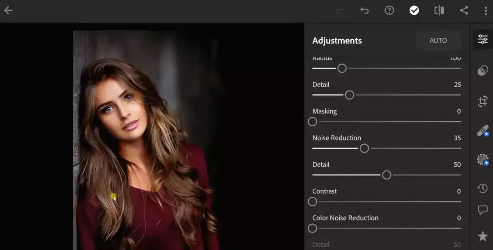Click the Radius slider handle
Image resolution: width=493 pixels, height=250 pixels.
point(342,68)
